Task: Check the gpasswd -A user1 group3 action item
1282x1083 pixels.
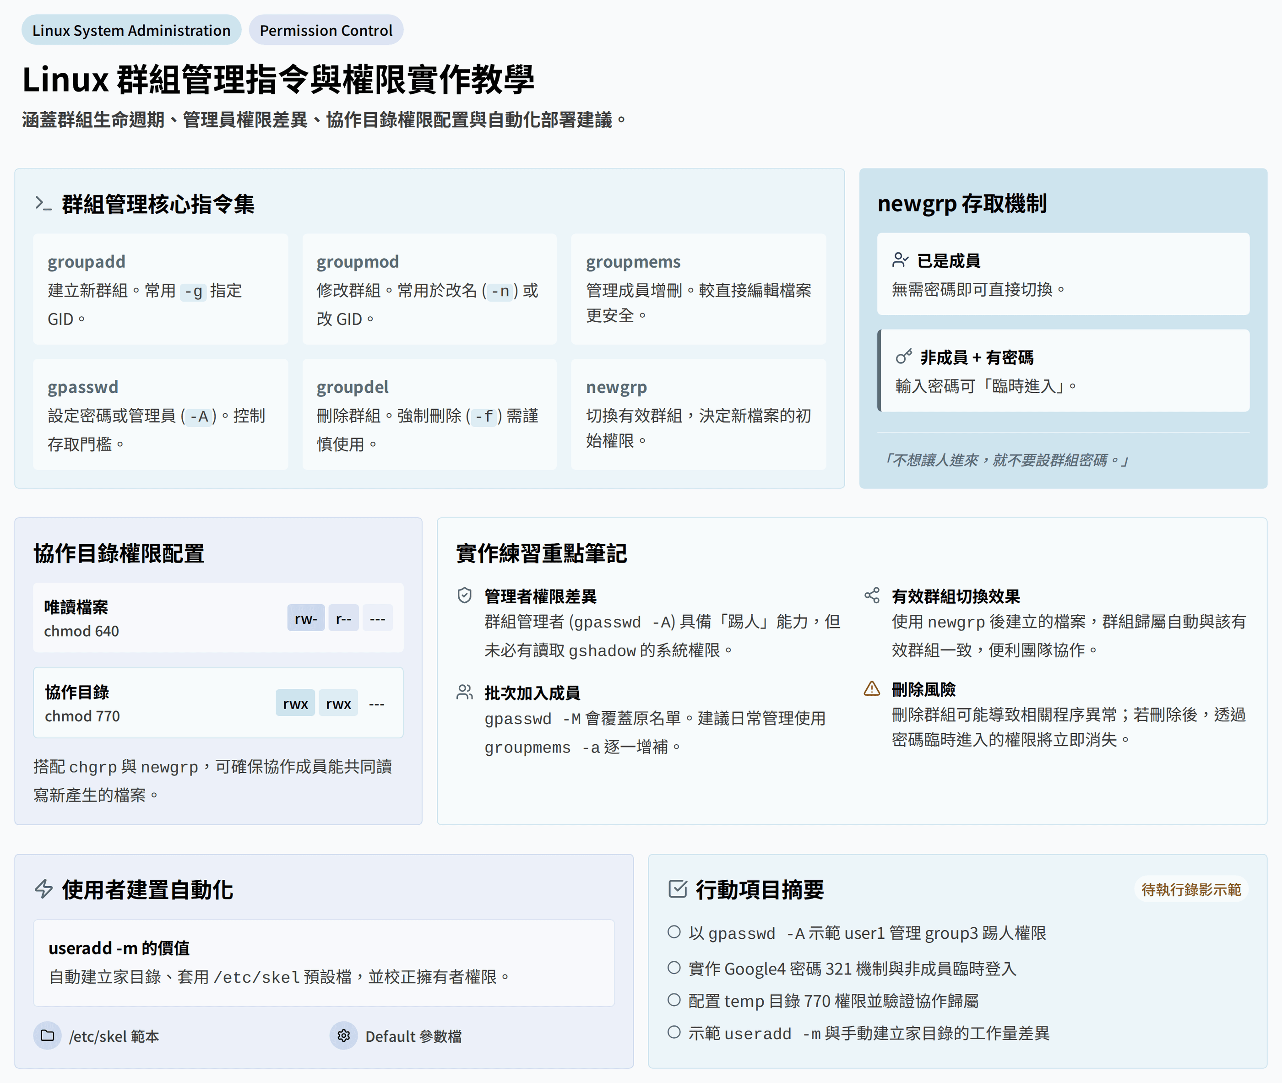Action: [674, 932]
